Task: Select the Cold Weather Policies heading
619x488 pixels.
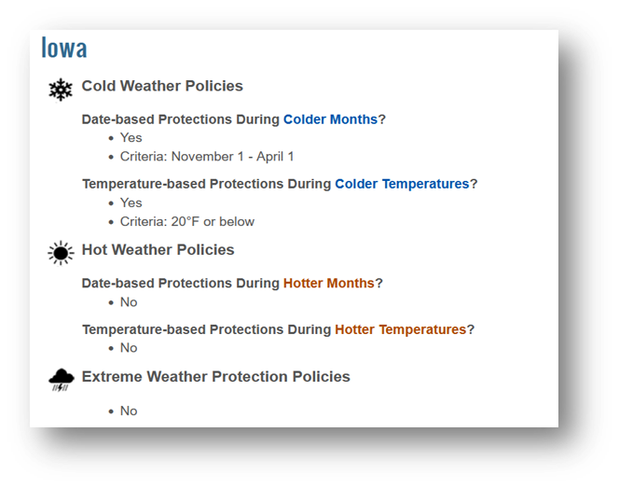Action: (162, 86)
